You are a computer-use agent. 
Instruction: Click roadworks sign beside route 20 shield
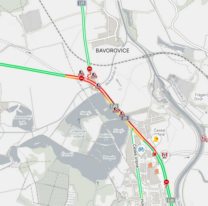[x=122, y=113]
